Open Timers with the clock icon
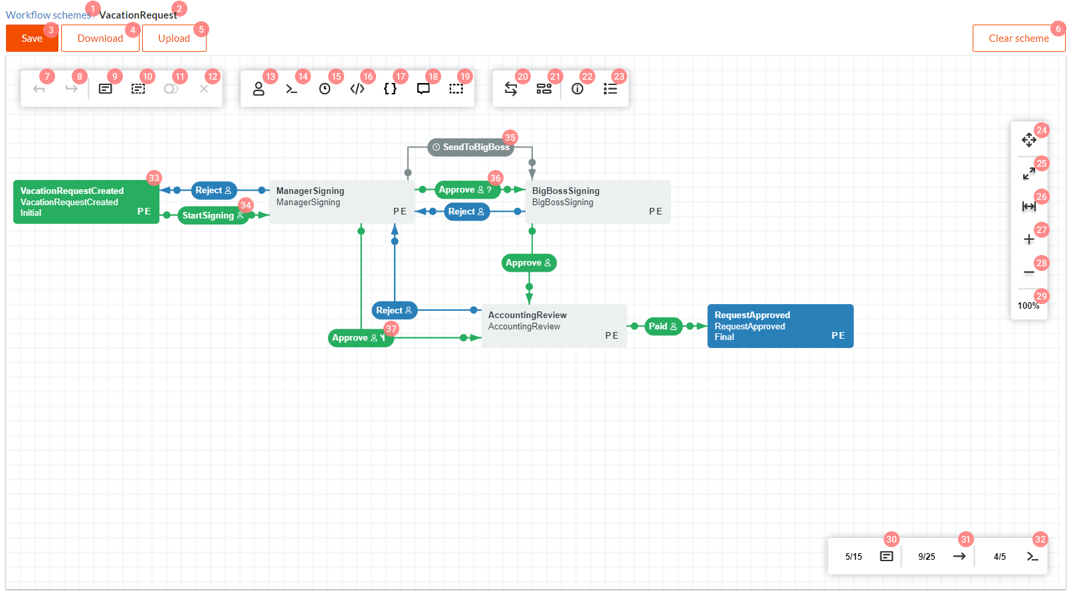Image resolution: width=1069 pixels, height=599 pixels. click(325, 89)
